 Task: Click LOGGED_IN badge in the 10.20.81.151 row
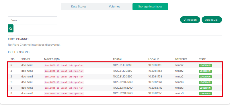[205, 65]
